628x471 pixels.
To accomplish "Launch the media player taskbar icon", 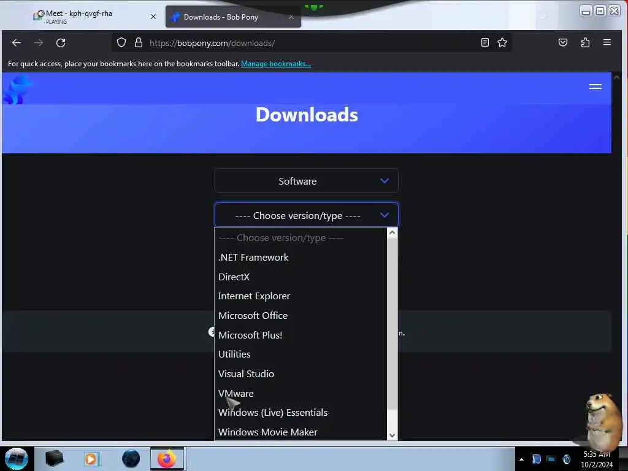I will [91, 459].
